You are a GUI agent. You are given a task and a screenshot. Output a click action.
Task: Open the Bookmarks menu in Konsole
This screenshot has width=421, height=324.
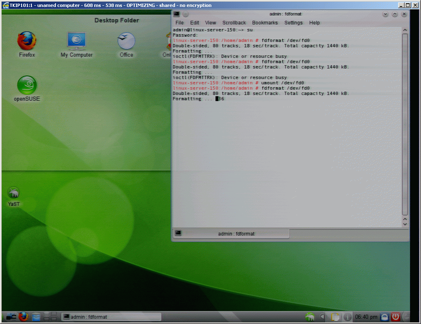265,23
